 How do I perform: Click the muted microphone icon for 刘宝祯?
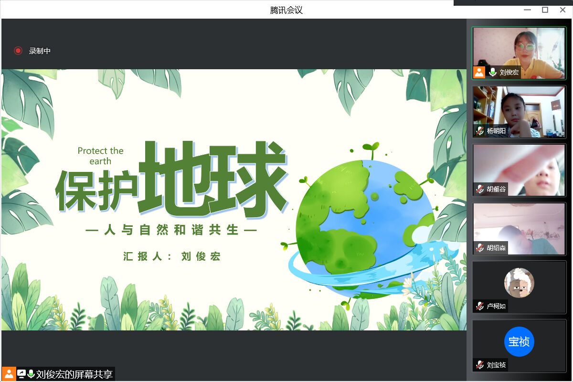pyautogui.click(x=480, y=365)
